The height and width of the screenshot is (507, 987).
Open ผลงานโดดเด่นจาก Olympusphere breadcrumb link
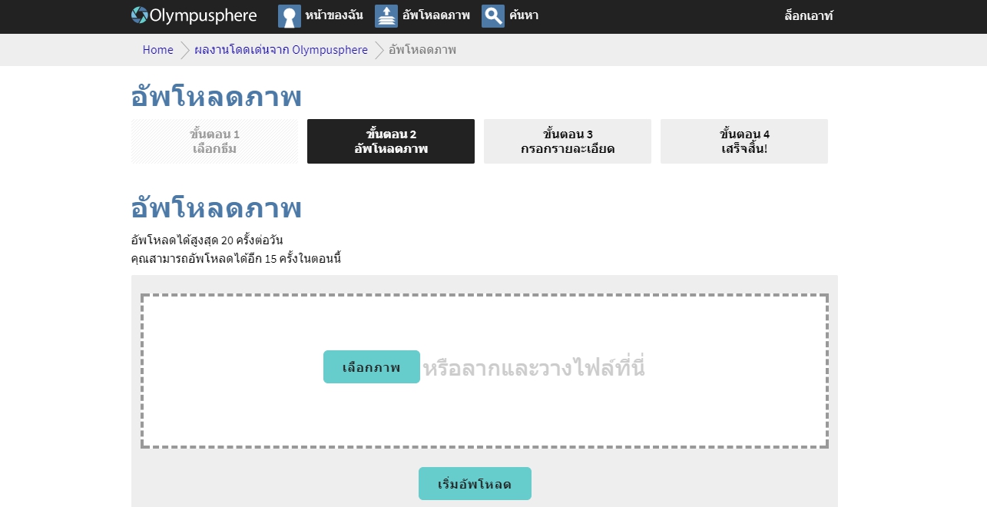tap(281, 50)
